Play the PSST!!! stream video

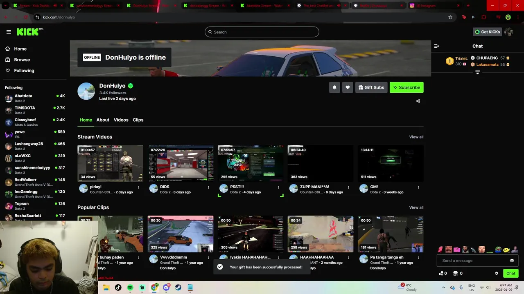coord(251,163)
